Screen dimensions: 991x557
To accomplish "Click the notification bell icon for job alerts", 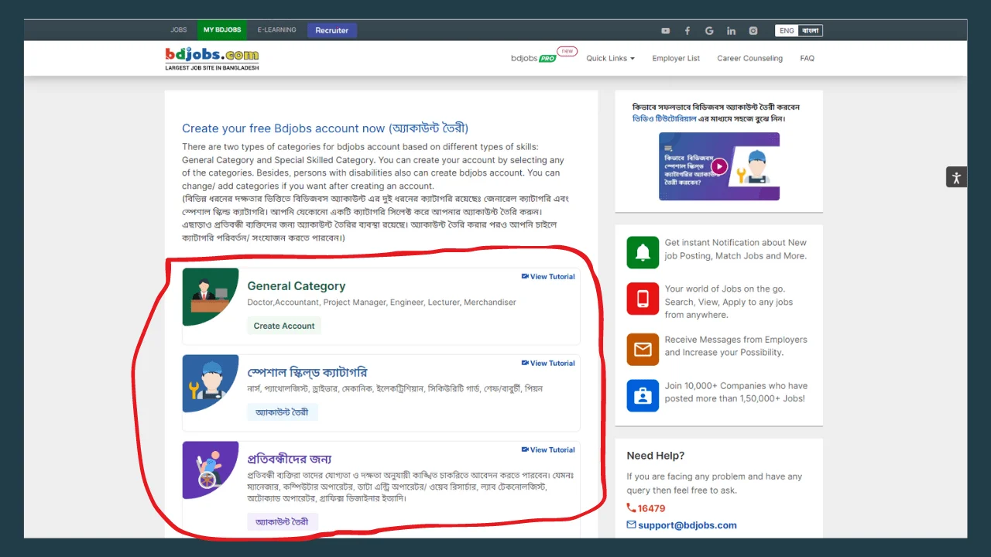I will tap(643, 251).
